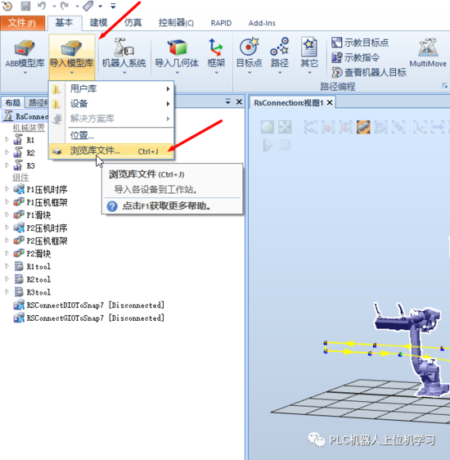Select R2tool in the tree
This screenshot has height=460, width=450.
point(32,279)
